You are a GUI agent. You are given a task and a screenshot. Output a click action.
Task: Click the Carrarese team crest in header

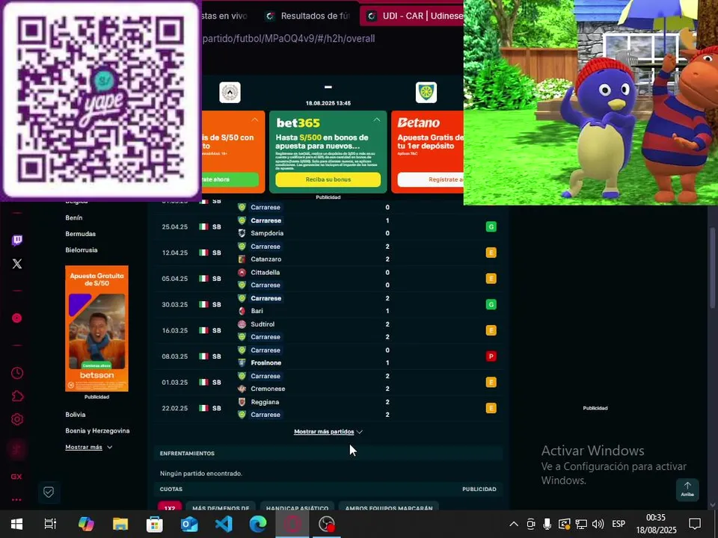(x=426, y=93)
